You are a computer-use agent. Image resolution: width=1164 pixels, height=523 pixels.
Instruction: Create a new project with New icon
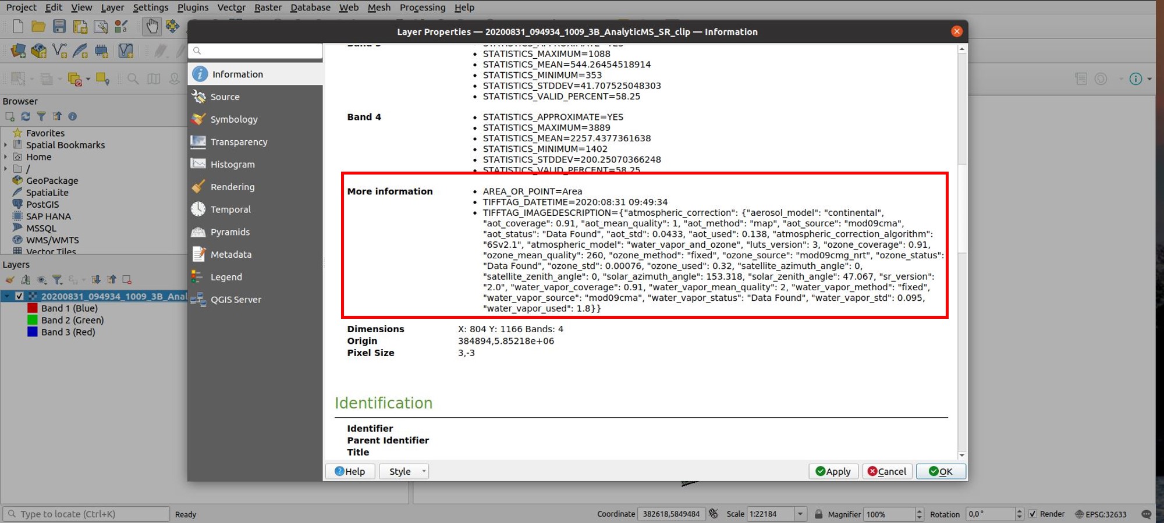18,27
